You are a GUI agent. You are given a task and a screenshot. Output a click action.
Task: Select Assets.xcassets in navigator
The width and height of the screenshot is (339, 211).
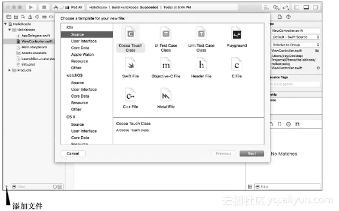point(34,53)
